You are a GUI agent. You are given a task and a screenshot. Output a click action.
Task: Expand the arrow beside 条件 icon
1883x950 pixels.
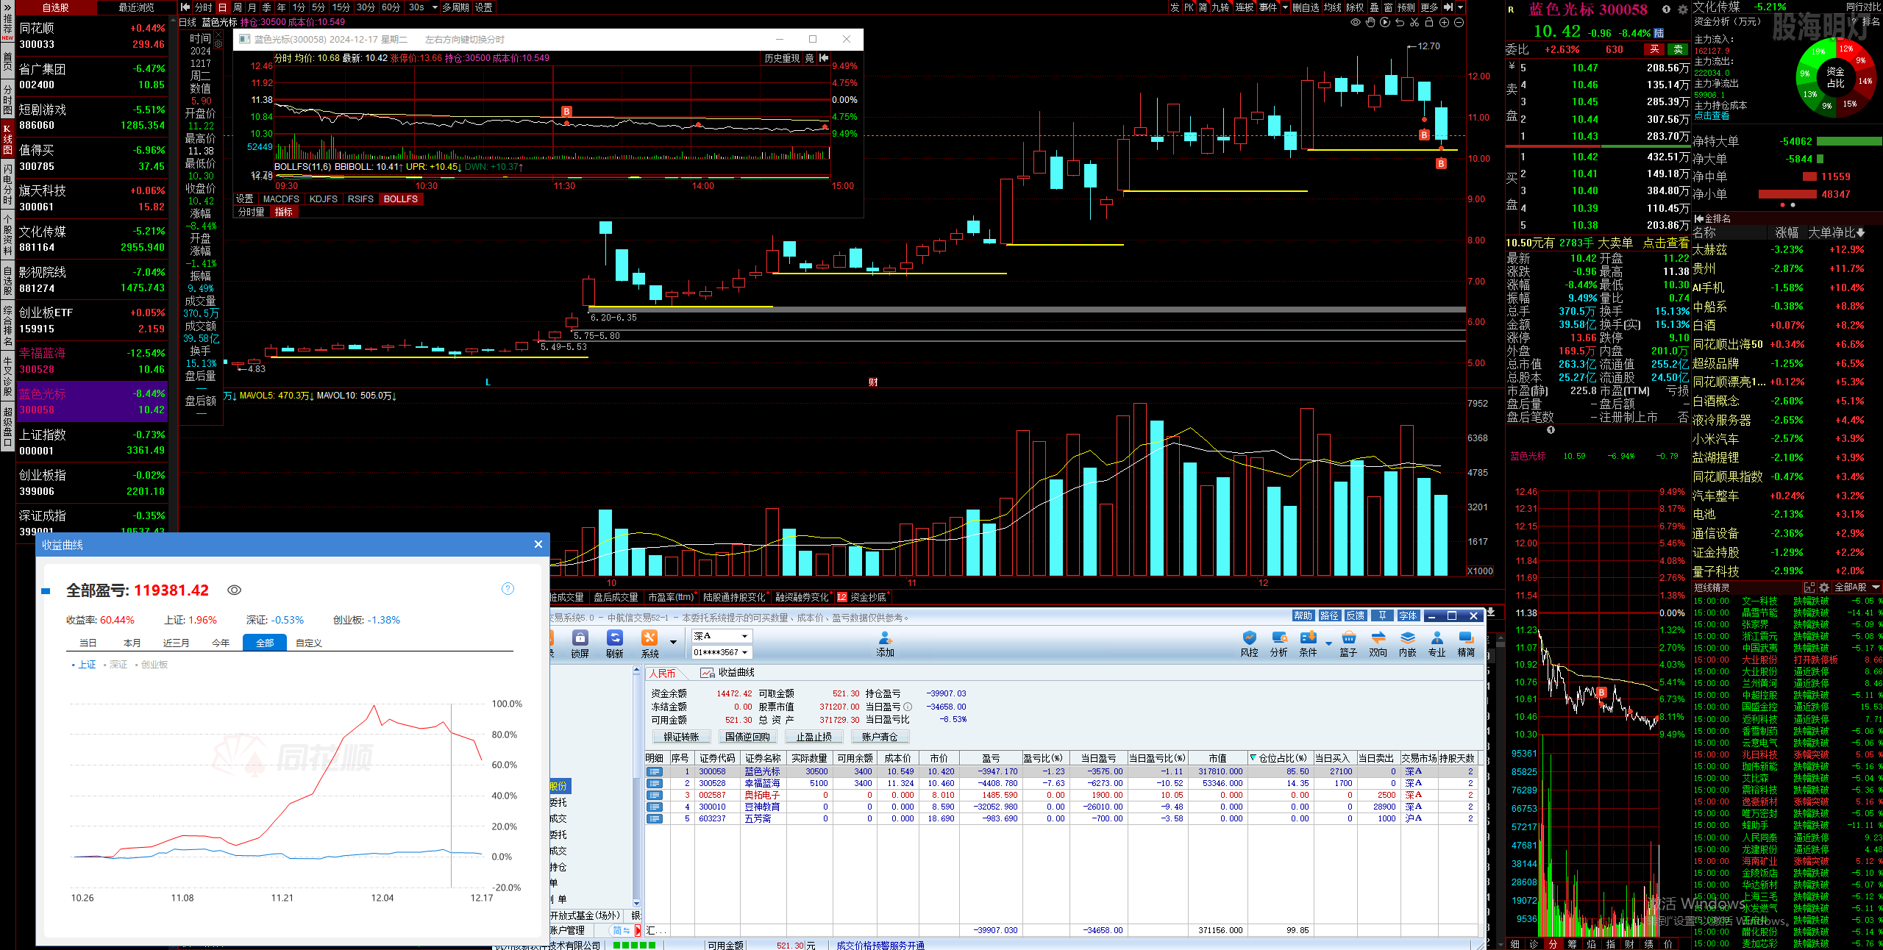click(x=1328, y=644)
